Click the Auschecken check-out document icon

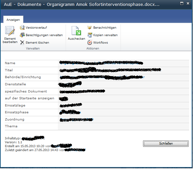pos(76,31)
